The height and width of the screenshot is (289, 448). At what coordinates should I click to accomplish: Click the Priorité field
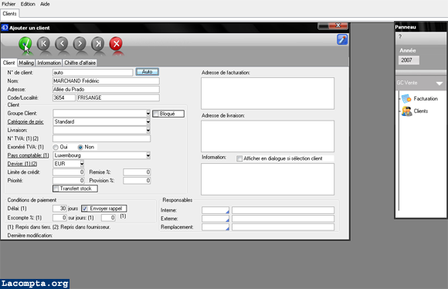(x=69, y=181)
